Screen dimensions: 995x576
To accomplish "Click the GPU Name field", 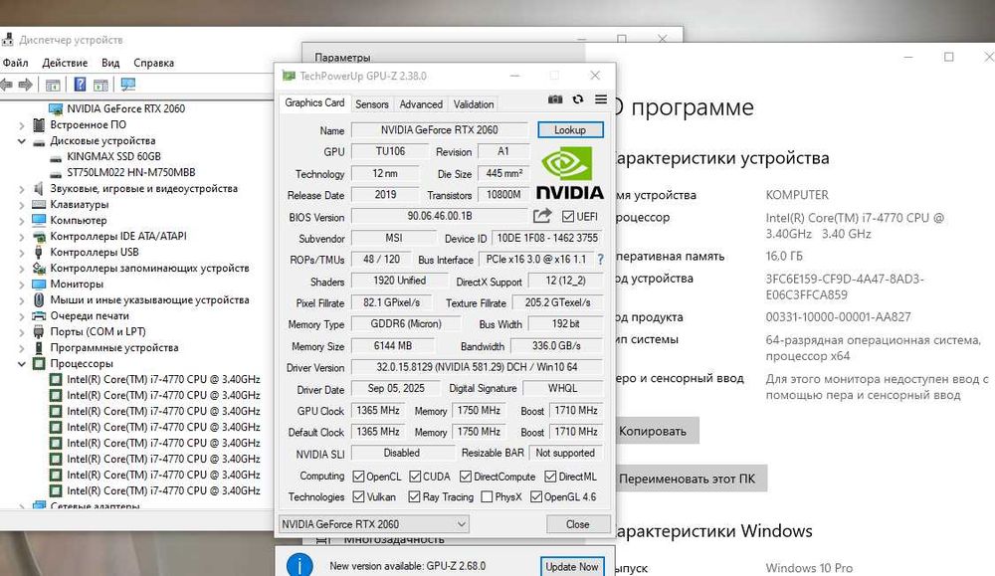I will (x=439, y=129).
